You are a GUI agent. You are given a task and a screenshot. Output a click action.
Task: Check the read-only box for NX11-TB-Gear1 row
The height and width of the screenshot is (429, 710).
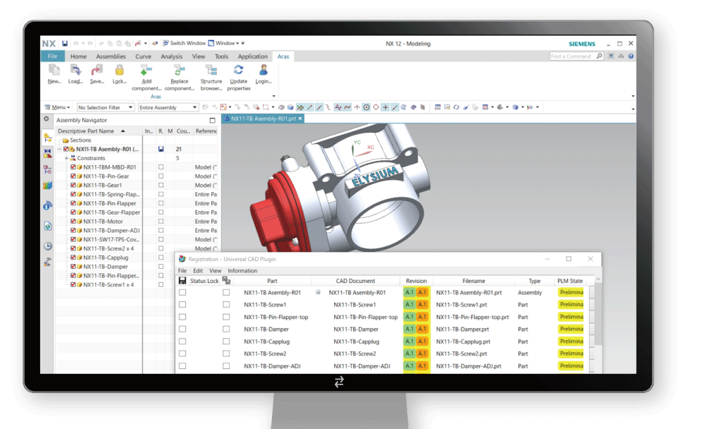point(161,185)
